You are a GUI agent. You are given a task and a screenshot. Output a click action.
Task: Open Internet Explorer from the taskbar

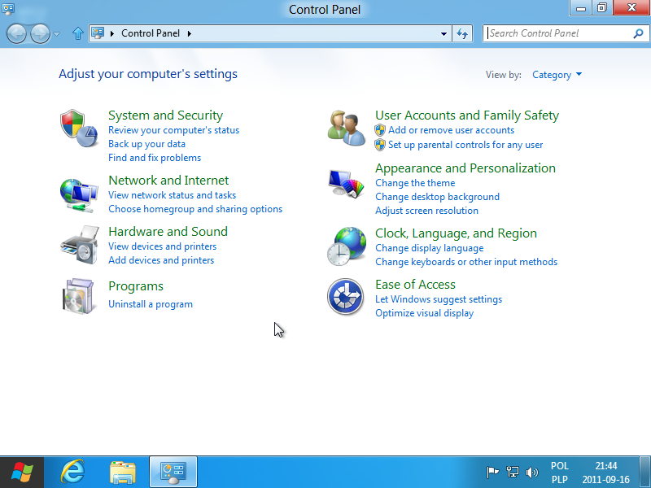pos(72,472)
